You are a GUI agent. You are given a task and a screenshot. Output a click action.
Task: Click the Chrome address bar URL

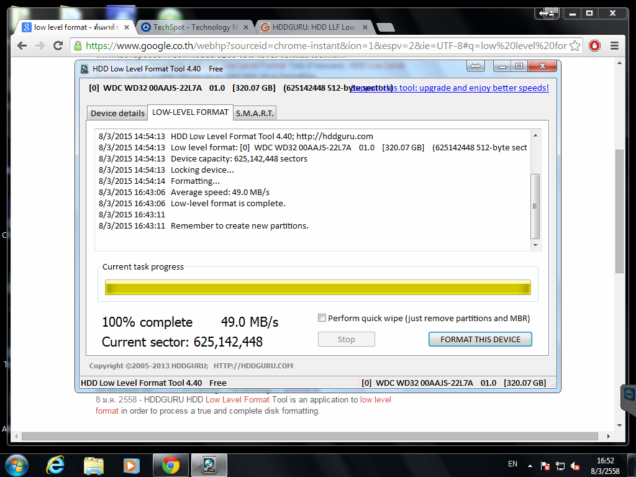(325, 46)
